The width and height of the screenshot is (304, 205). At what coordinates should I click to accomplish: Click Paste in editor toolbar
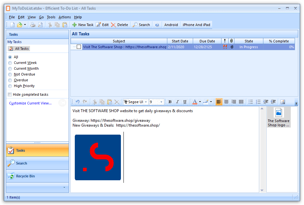(x=110, y=102)
